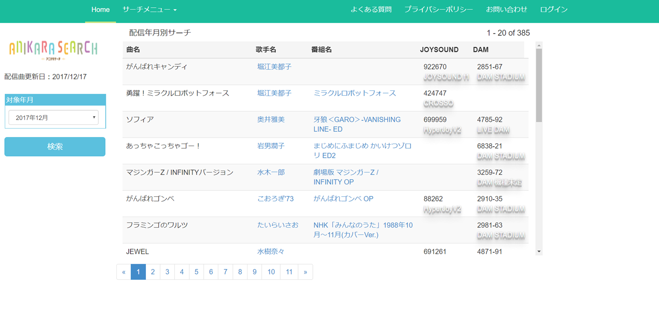The height and width of the screenshot is (313, 659).
Task: Expand the pagination next page chevron »
Action: click(305, 272)
